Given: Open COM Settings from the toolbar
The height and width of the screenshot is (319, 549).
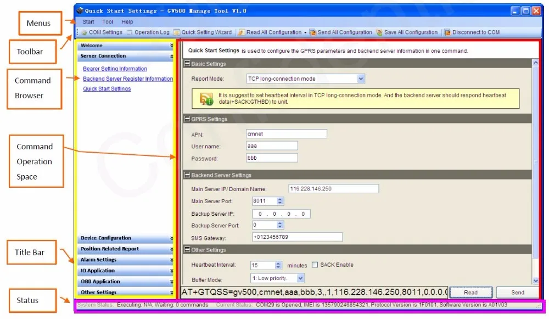Looking at the screenshot, I should click(x=102, y=32).
